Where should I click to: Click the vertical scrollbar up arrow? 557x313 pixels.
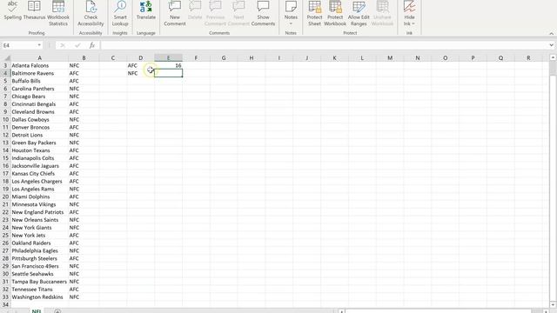tap(553, 57)
